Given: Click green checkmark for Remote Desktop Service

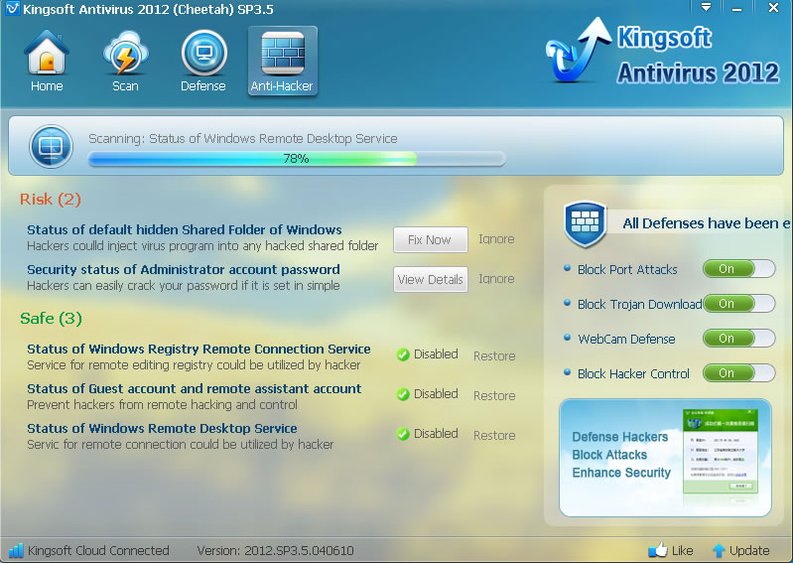Looking at the screenshot, I should pyautogui.click(x=403, y=434).
